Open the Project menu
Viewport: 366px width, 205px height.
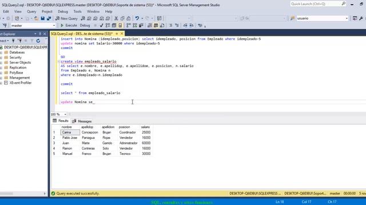pyautogui.click(x=47, y=11)
